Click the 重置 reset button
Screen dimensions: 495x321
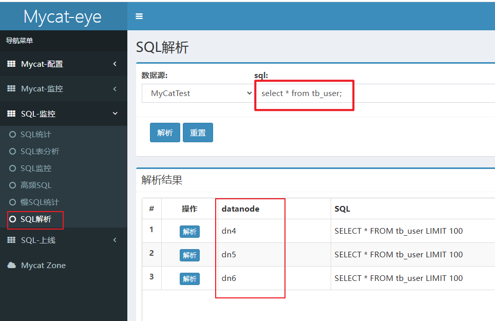point(198,133)
